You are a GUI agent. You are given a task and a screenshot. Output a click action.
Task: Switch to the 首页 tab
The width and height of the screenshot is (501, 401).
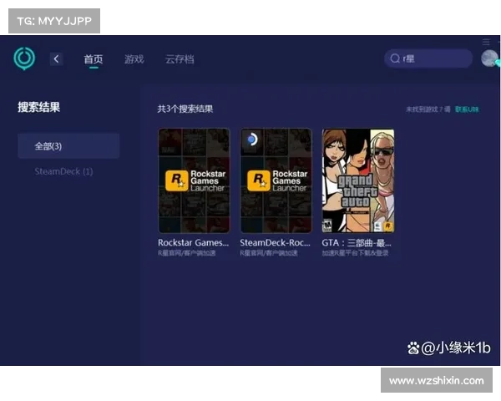tap(94, 59)
